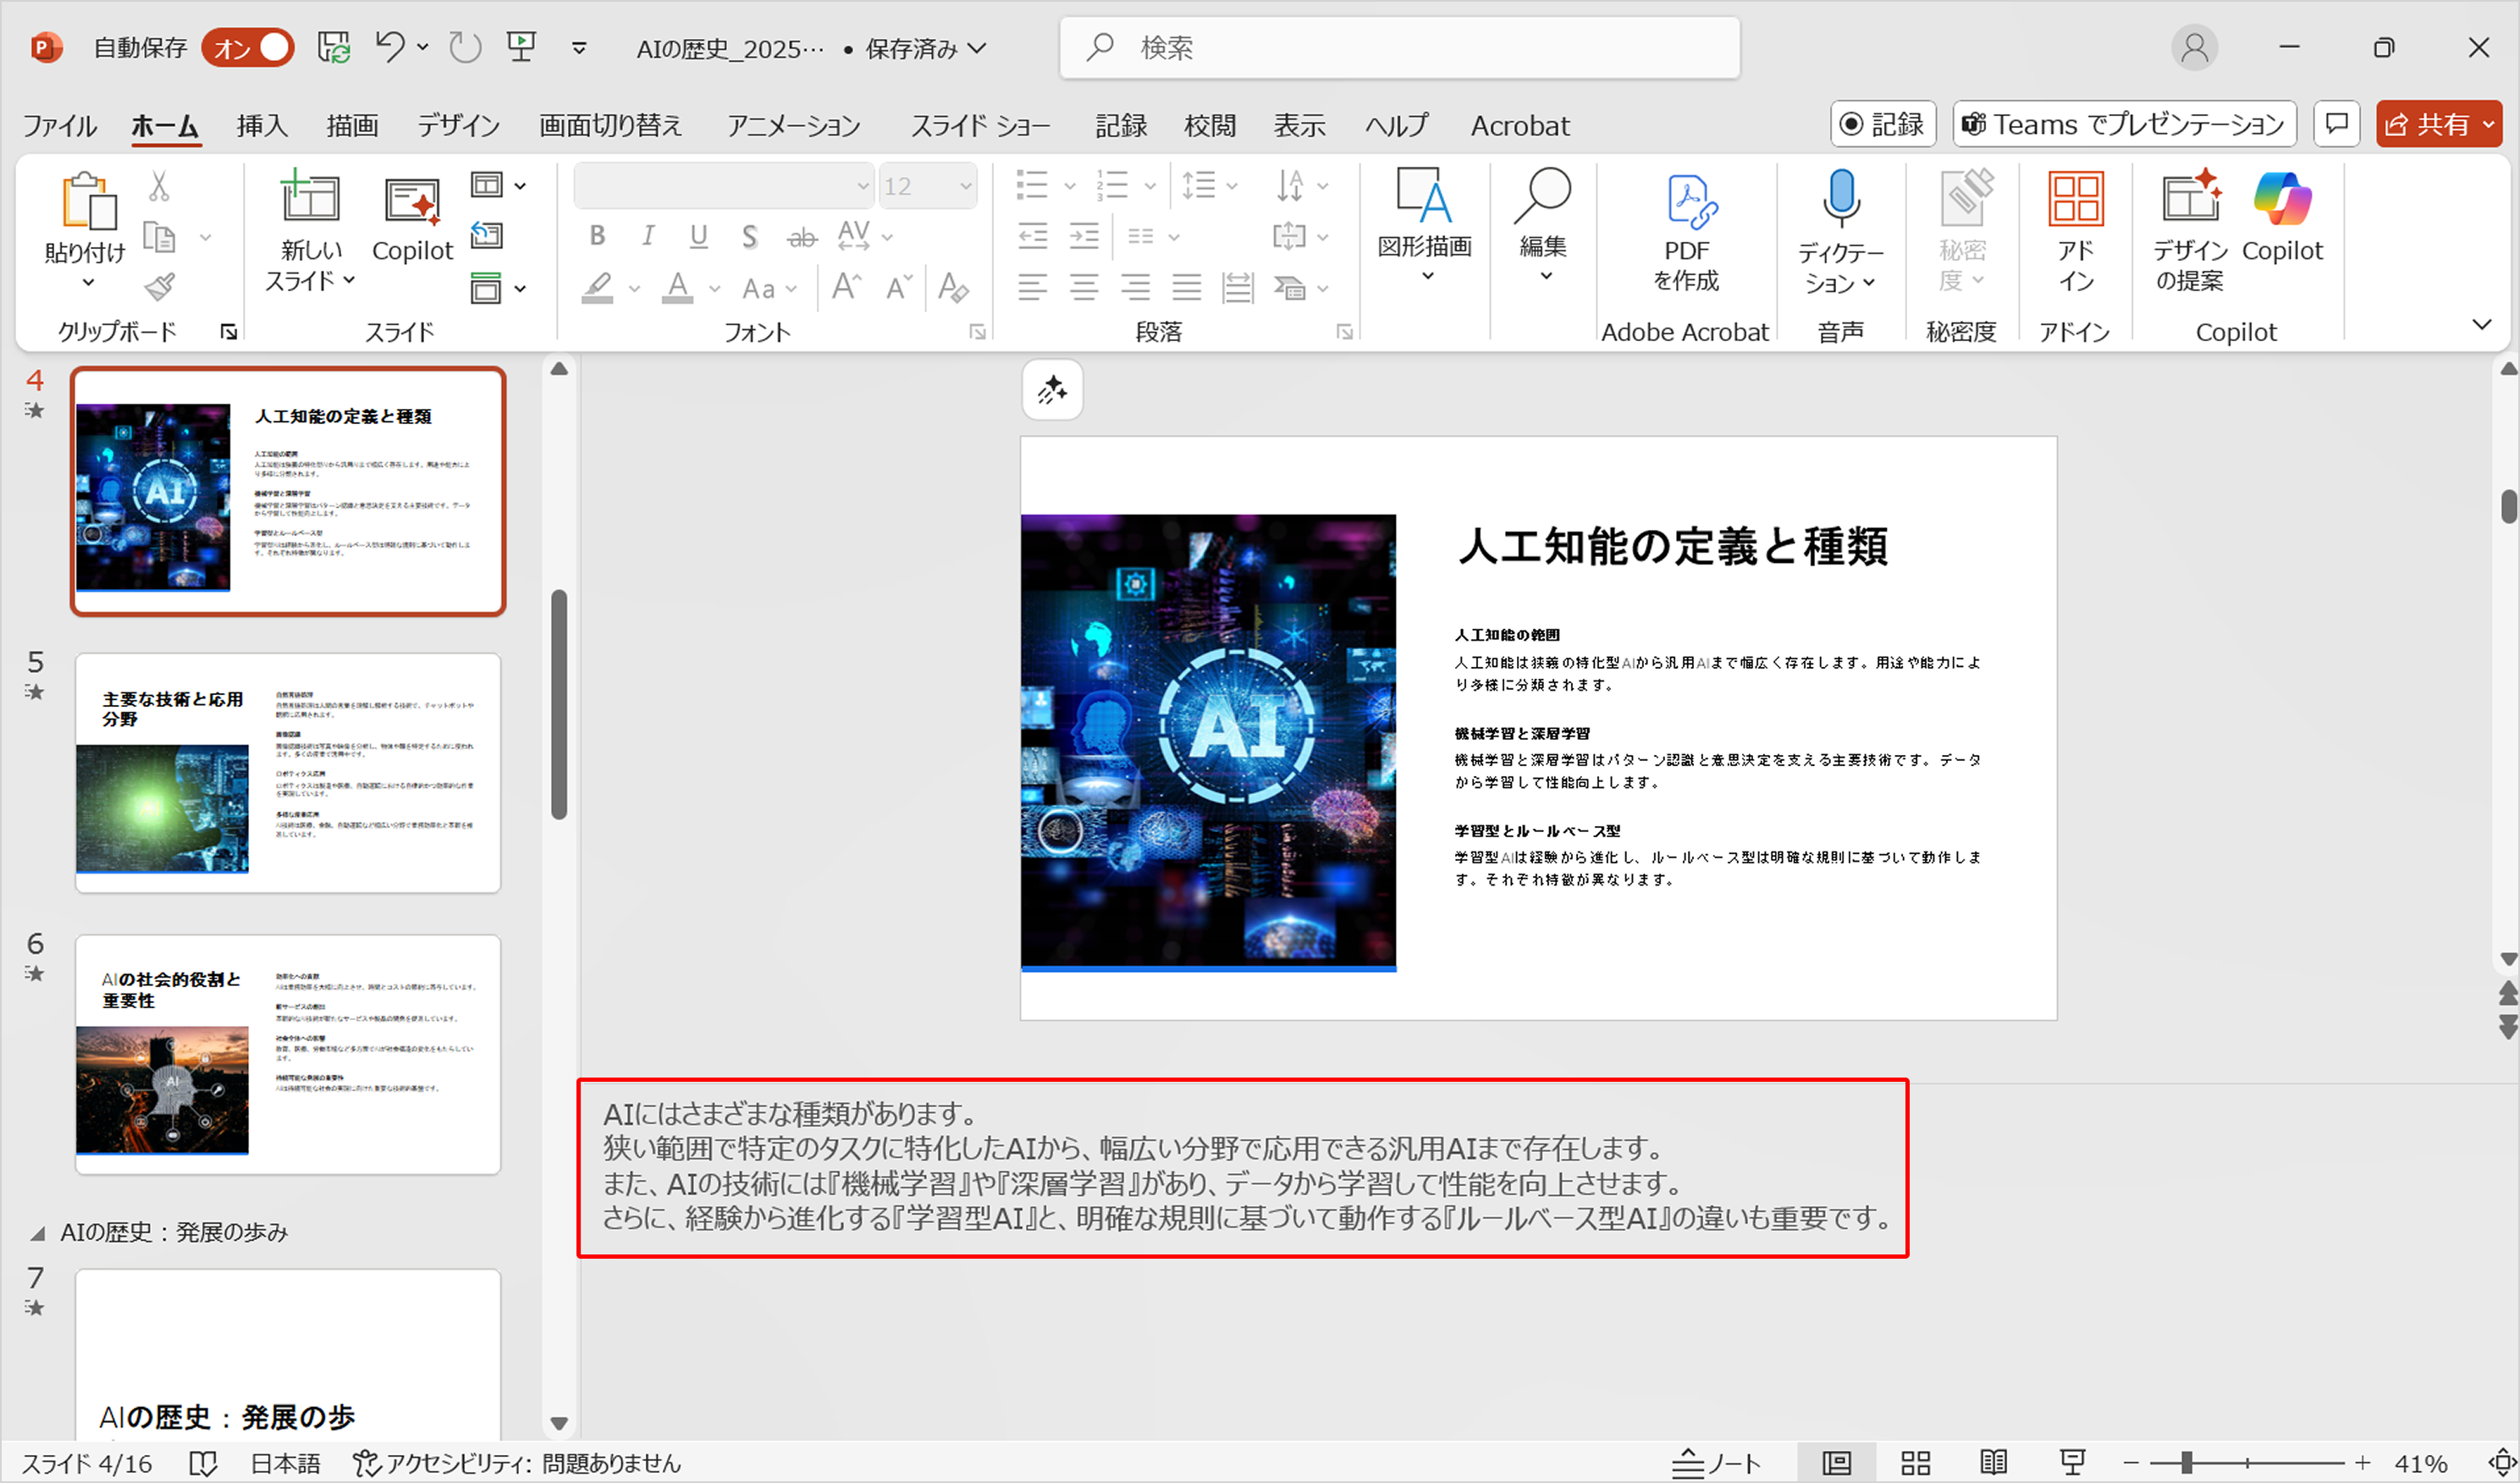Switch to the Animations (アニメーション) tab
Viewport: 2520px width, 1483px height.
(794, 125)
